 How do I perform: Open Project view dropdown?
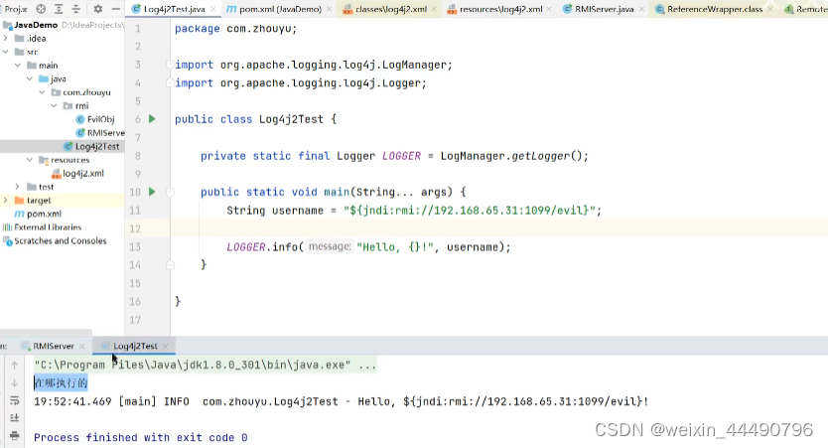pos(16,9)
